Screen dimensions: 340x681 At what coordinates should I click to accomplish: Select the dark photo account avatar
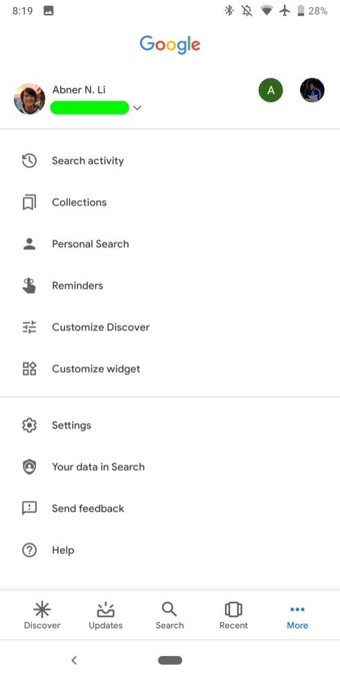[312, 91]
